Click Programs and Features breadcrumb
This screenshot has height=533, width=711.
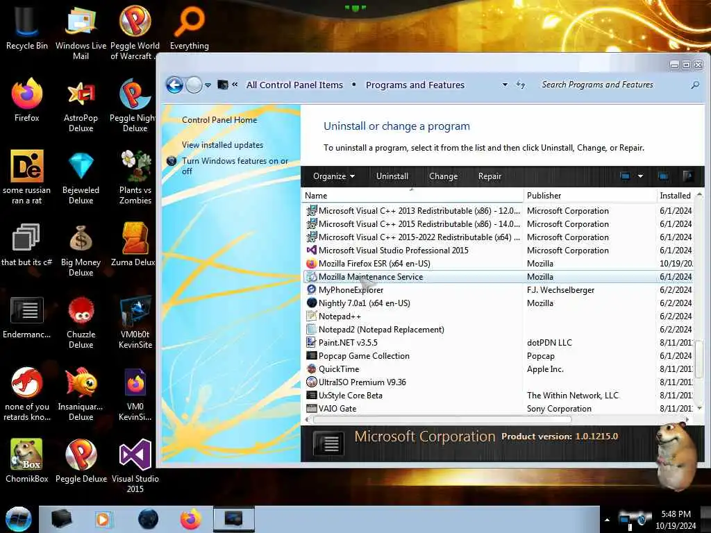point(415,85)
